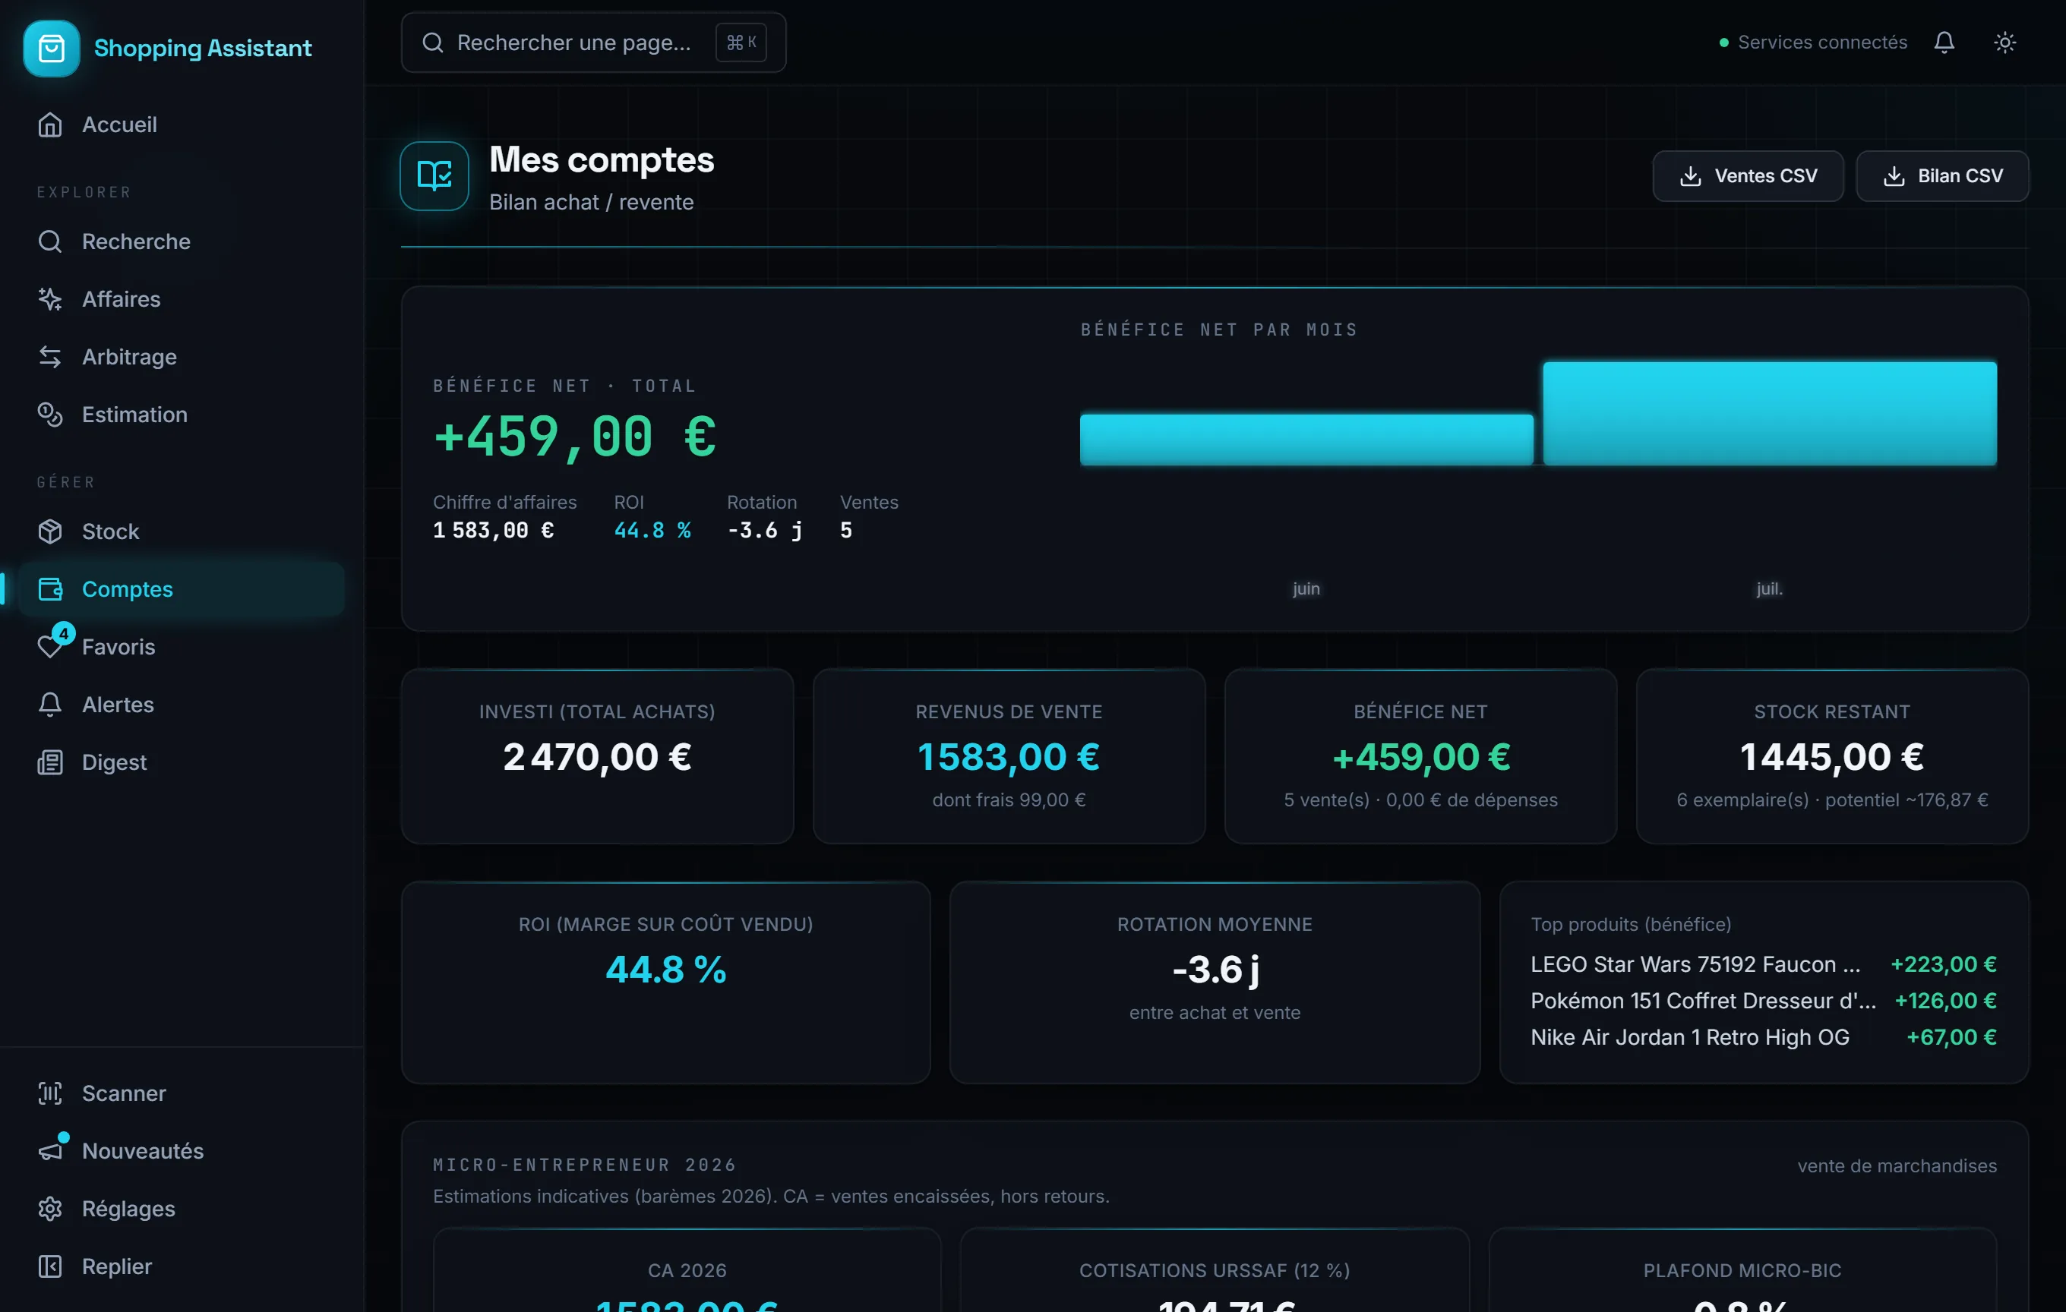The image size is (2066, 1312).
Task: Open the Digest page
Action: point(182,762)
